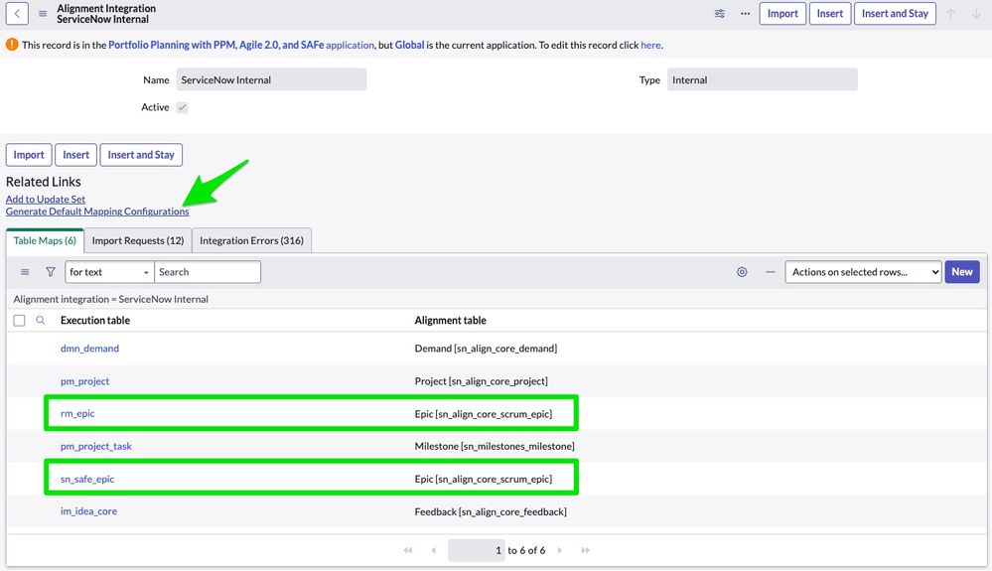Open the pm_project_task table map
The height and width of the screenshot is (571, 992).
[x=96, y=447]
